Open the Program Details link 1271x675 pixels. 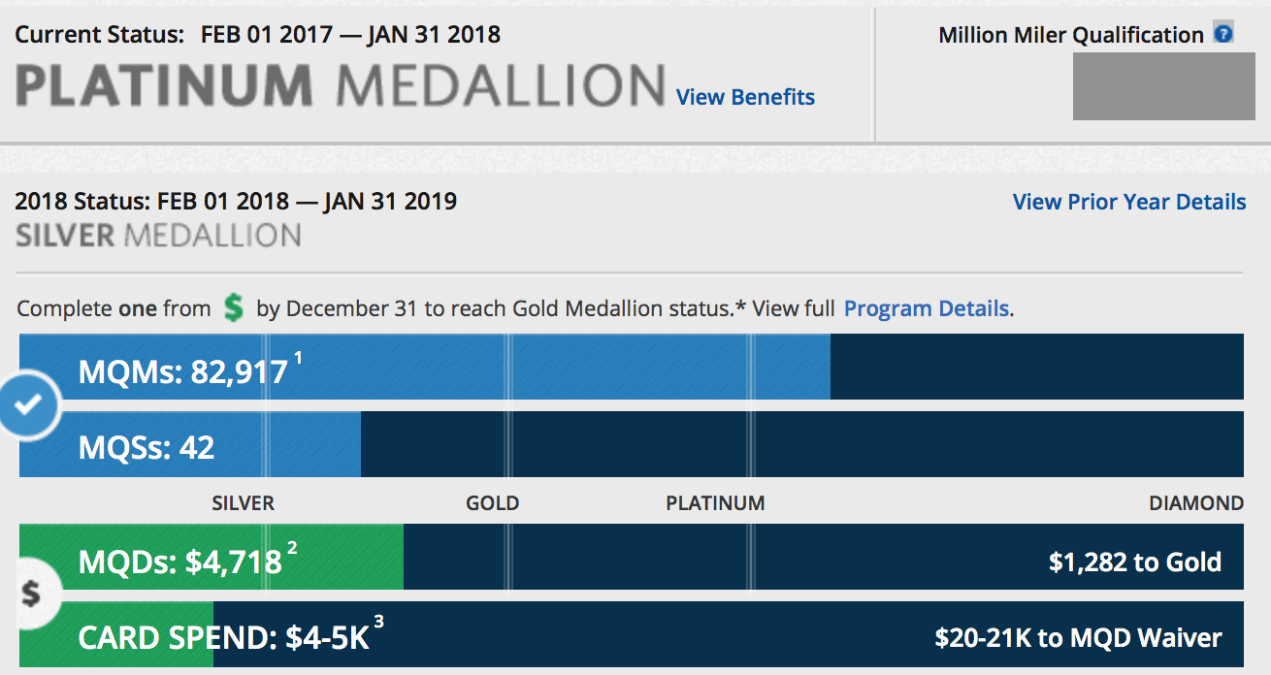click(927, 307)
